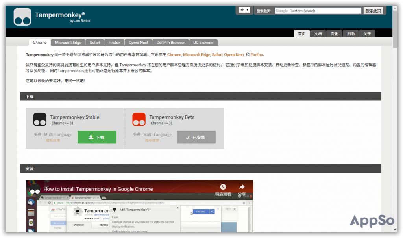This screenshot has height=238, width=403.
Task: Click video title How to install Tampermonkey
Action: [98, 189]
